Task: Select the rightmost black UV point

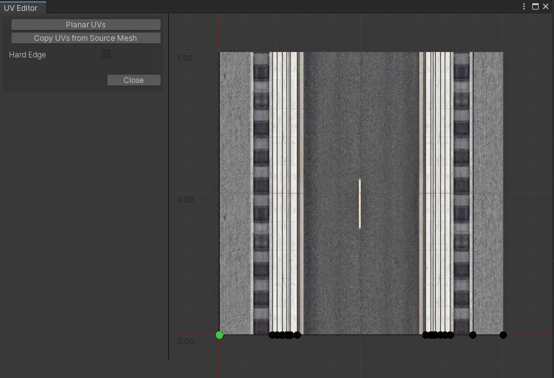Action: click(503, 335)
